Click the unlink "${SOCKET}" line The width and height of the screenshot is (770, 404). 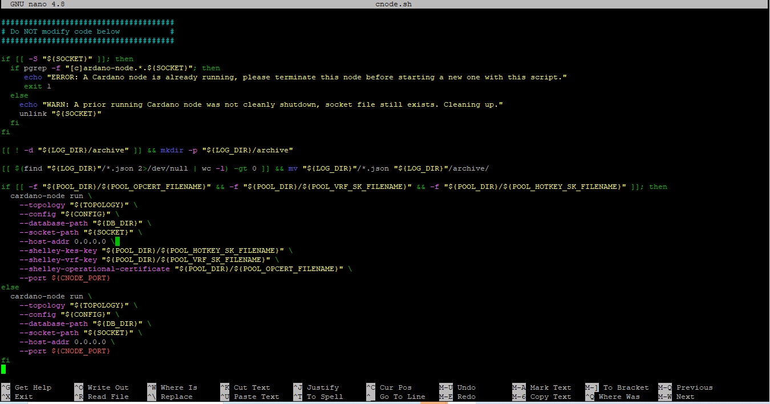(60, 114)
